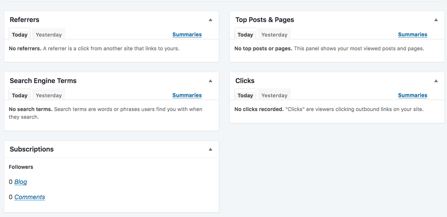Open the Comments followers link
Image resolution: width=447 pixels, height=217 pixels.
click(x=30, y=197)
